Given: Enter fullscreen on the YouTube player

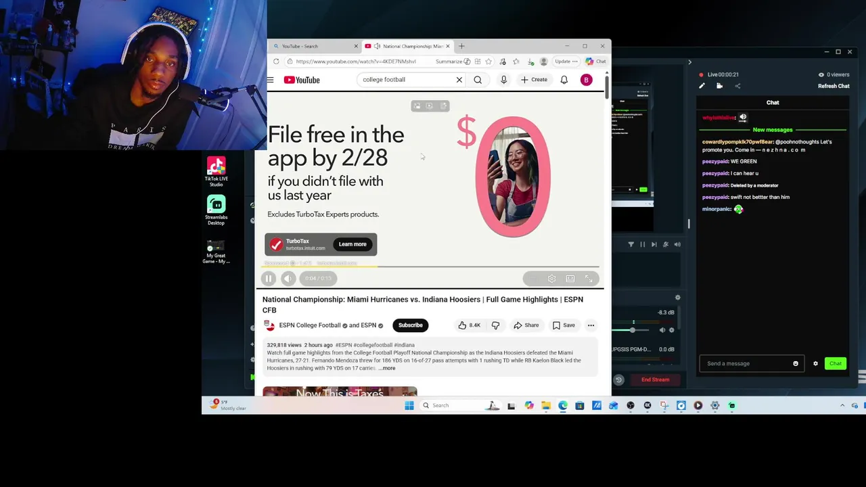Looking at the screenshot, I should click(589, 279).
